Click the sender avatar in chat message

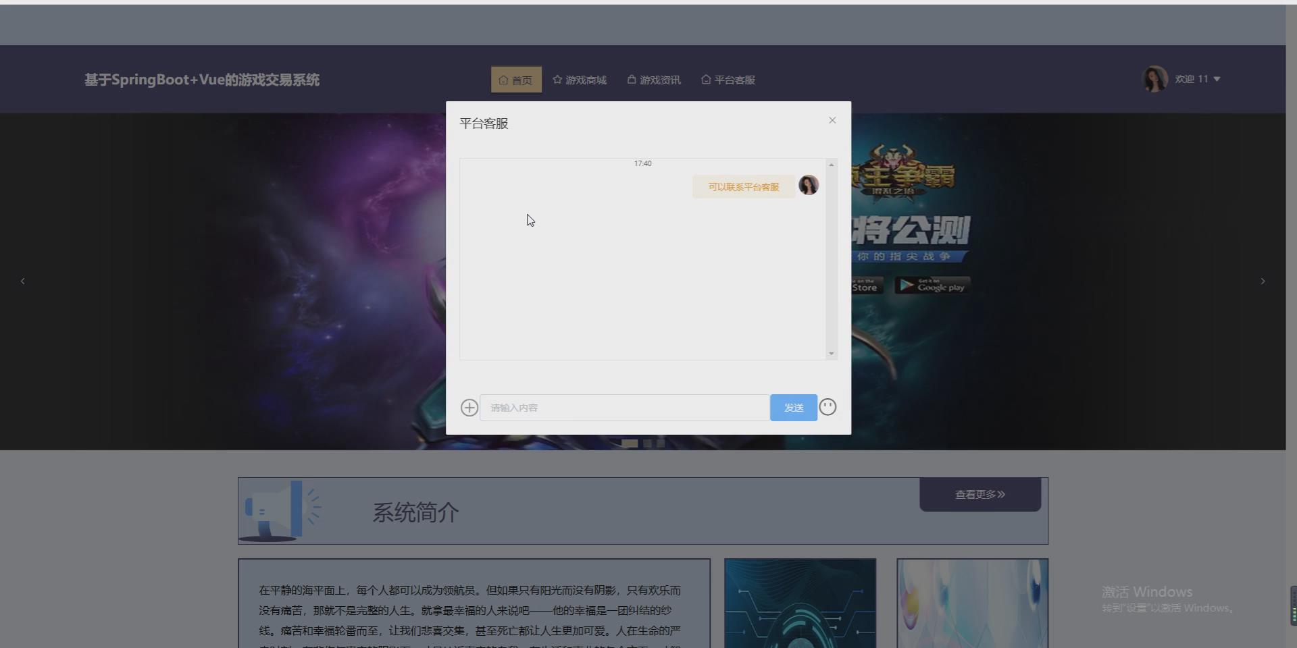click(x=809, y=185)
